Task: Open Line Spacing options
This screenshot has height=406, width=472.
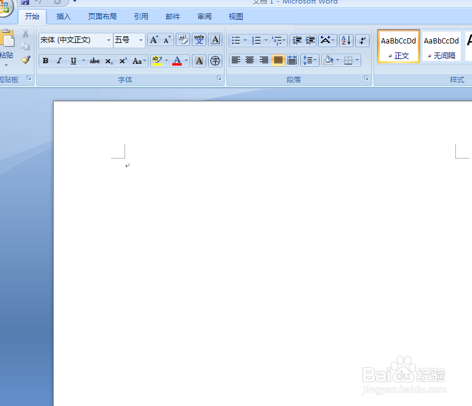Action: 310,60
